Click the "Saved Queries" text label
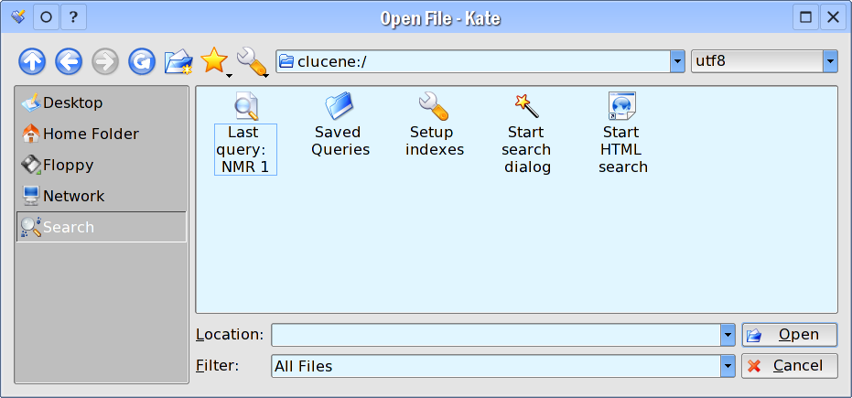 [340, 141]
